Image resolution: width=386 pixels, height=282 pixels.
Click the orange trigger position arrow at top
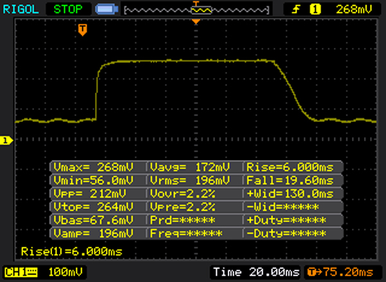click(196, 22)
